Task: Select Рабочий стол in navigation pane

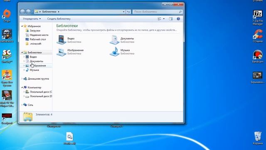Action: coord(38,39)
